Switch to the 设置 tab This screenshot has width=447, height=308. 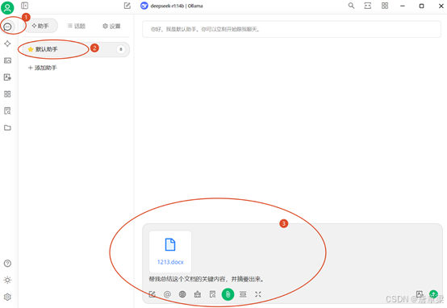coord(111,26)
